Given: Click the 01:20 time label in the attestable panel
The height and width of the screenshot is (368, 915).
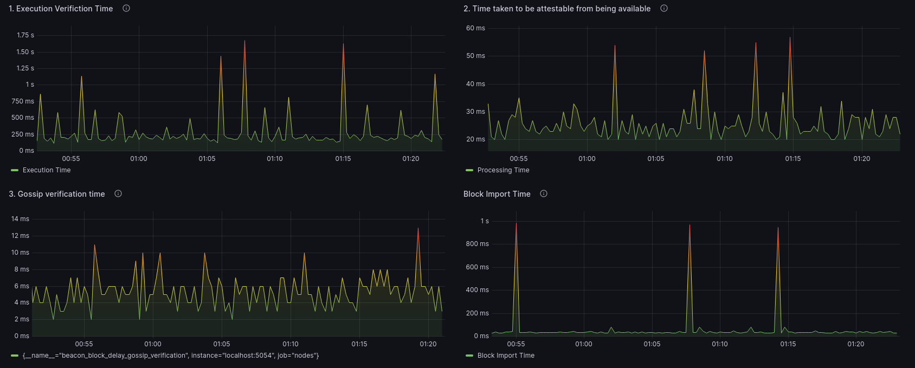Looking at the screenshot, I should click(862, 159).
